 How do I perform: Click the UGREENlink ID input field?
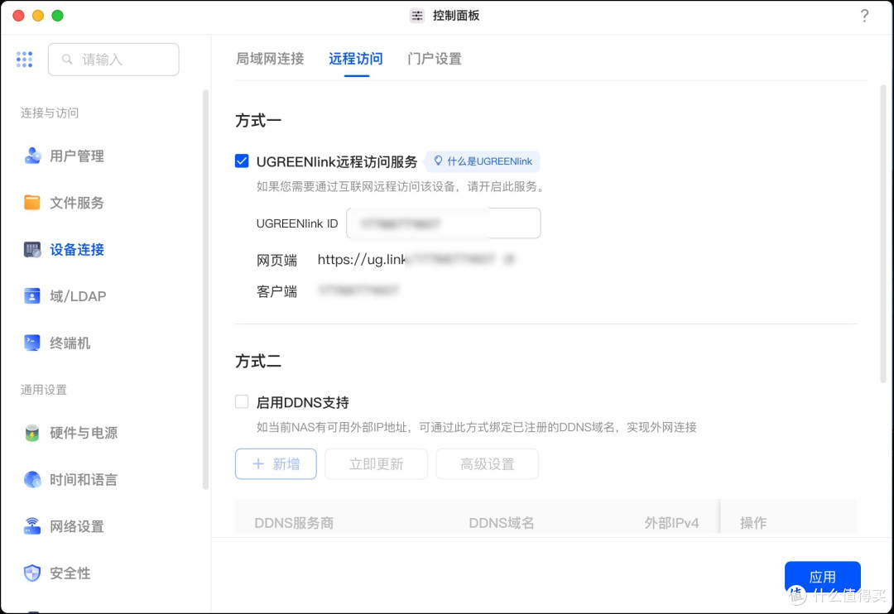444,223
